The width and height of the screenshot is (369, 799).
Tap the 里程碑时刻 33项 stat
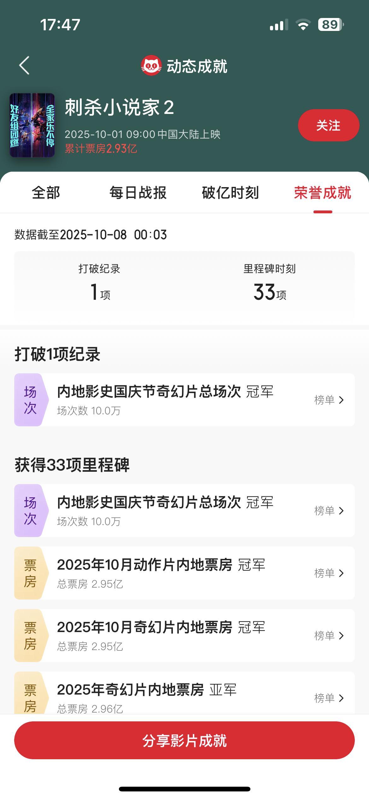tap(270, 282)
